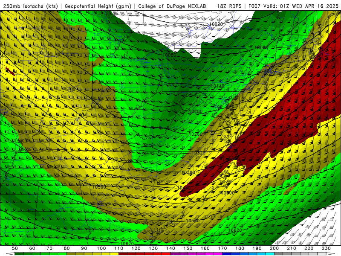Click the 10020 height contour label
The height and width of the screenshot is (256, 341).
click(x=216, y=24)
